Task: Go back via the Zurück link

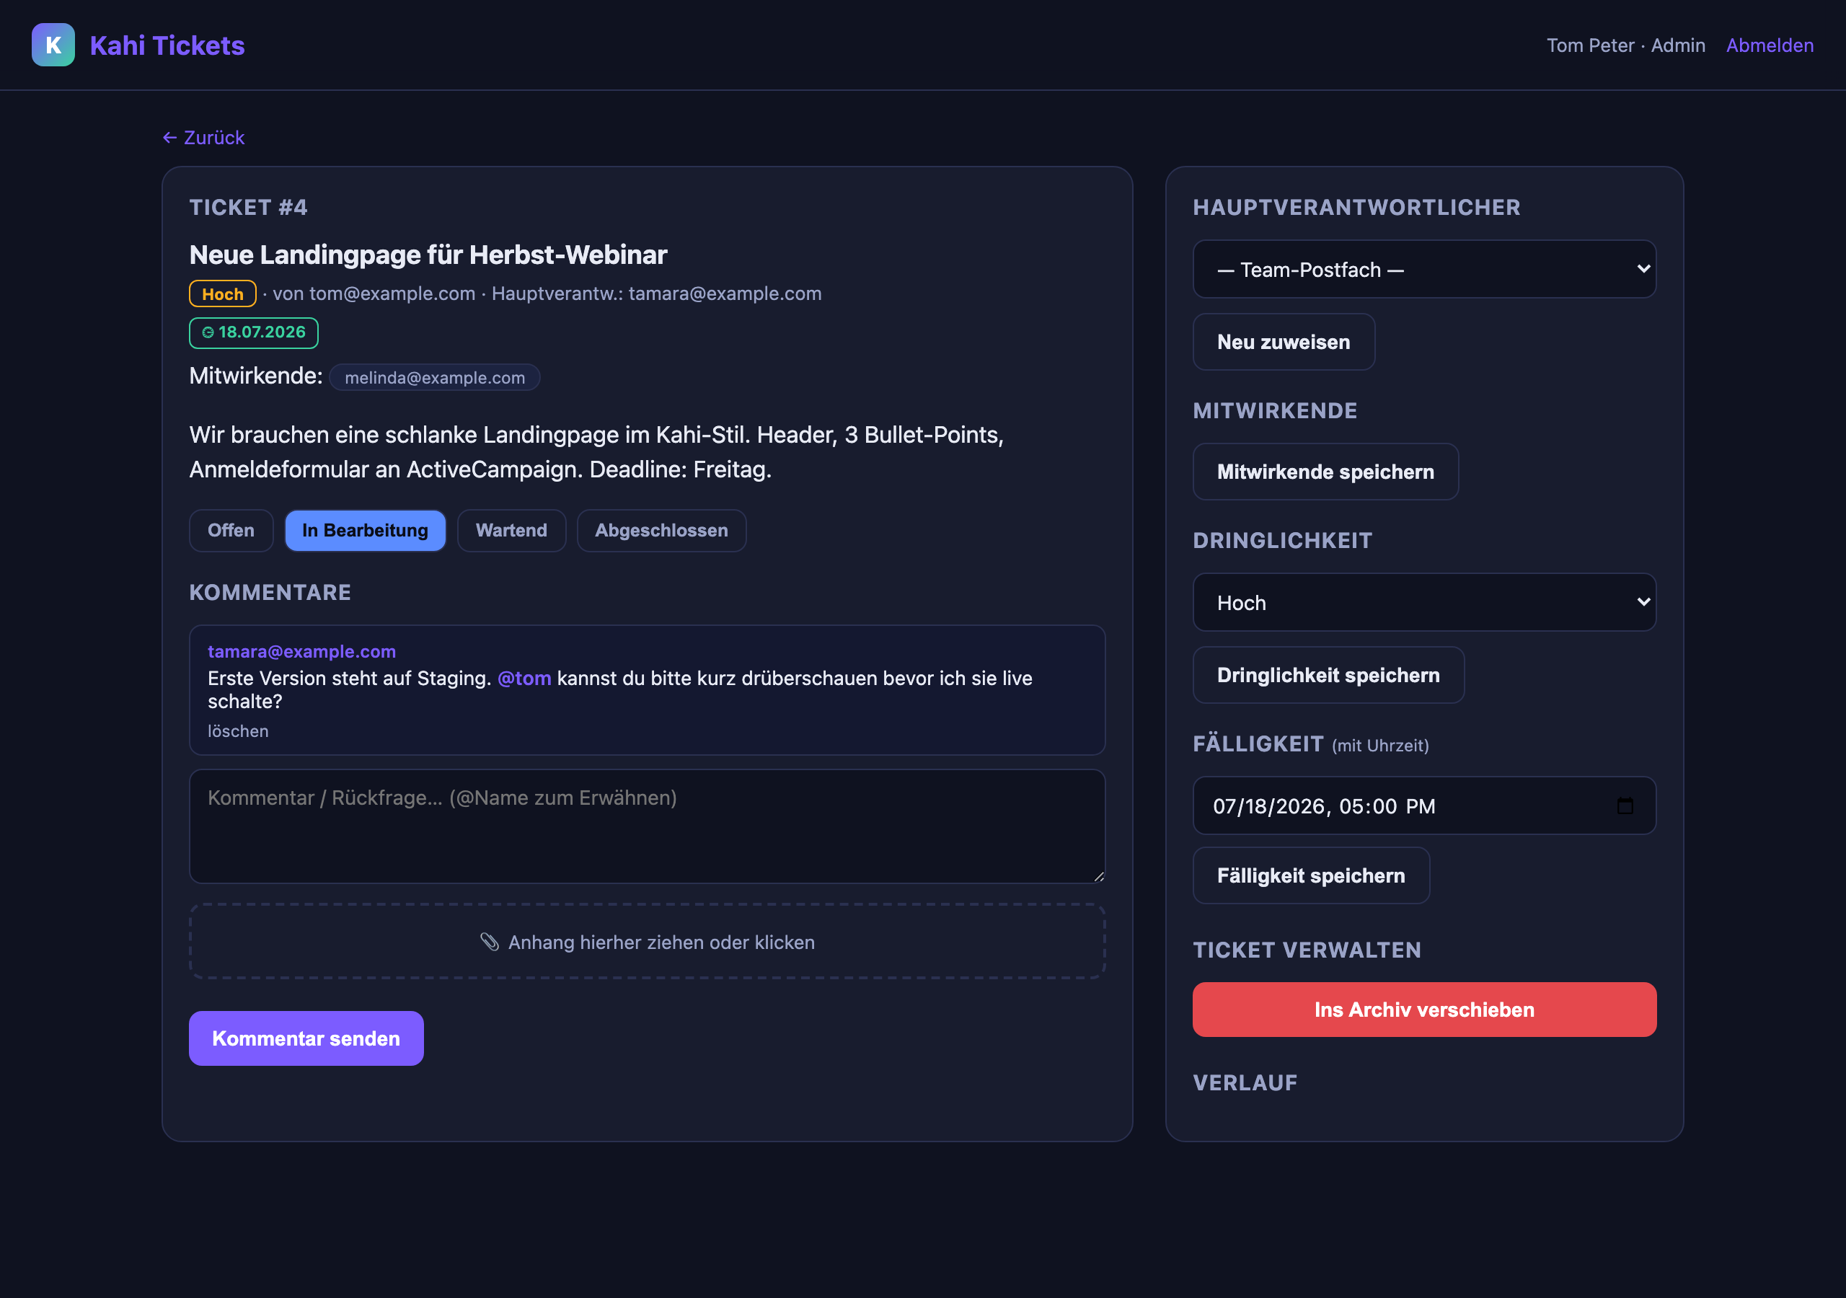Action: (x=203, y=138)
